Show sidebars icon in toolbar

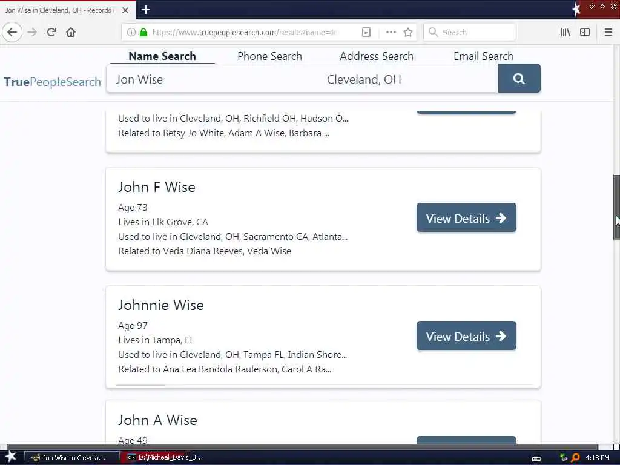(x=585, y=32)
